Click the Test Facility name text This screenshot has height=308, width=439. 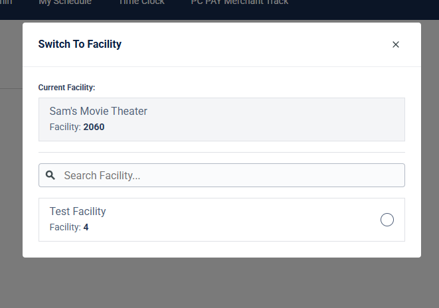pyautogui.click(x=78, y=212)
